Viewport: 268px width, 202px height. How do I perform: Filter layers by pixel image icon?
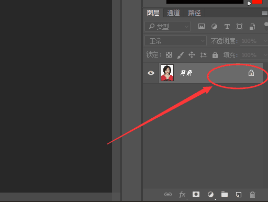pos(202,27)
